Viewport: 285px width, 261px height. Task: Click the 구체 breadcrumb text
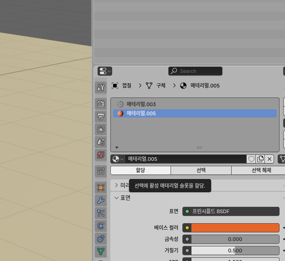coord(161,86)
